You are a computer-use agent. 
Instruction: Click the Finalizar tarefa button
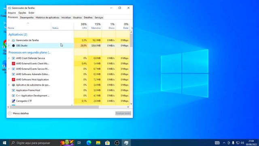pos(123,114)
